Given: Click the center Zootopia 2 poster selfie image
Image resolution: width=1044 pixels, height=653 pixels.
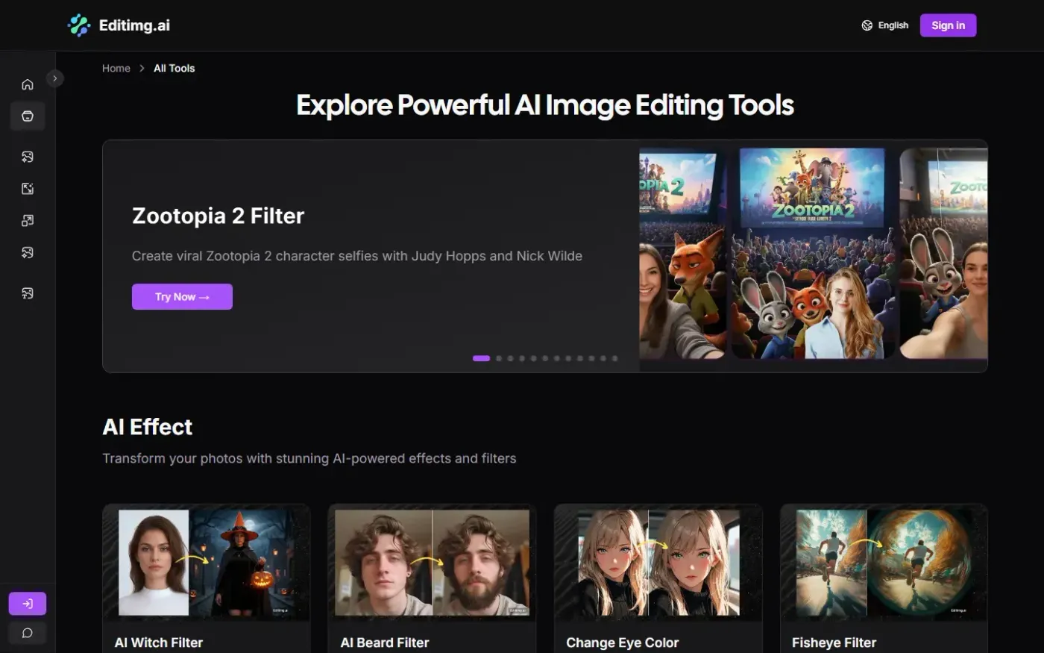Looking at the screenshot, I should [x=812, y=253].
